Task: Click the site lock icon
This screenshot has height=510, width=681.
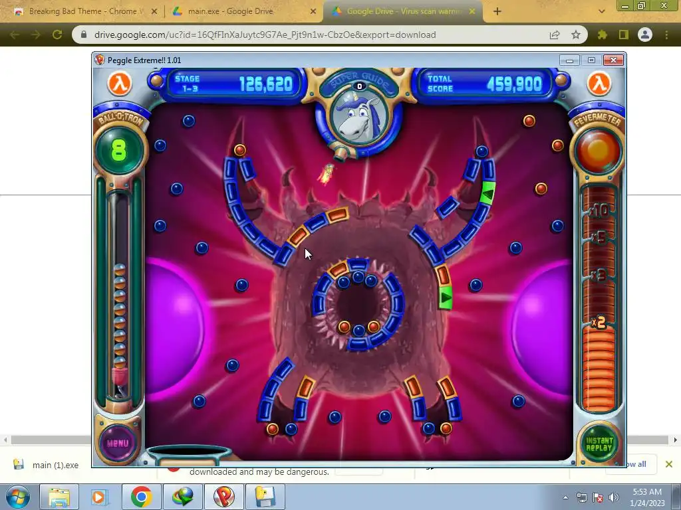Action: click(84, 35)
